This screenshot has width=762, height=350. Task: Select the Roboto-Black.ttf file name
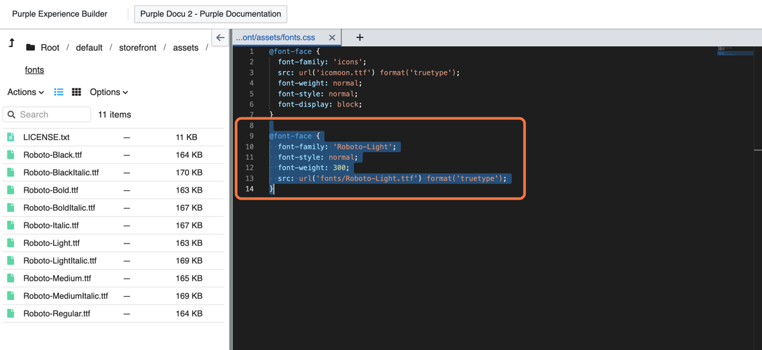[53, 155]
